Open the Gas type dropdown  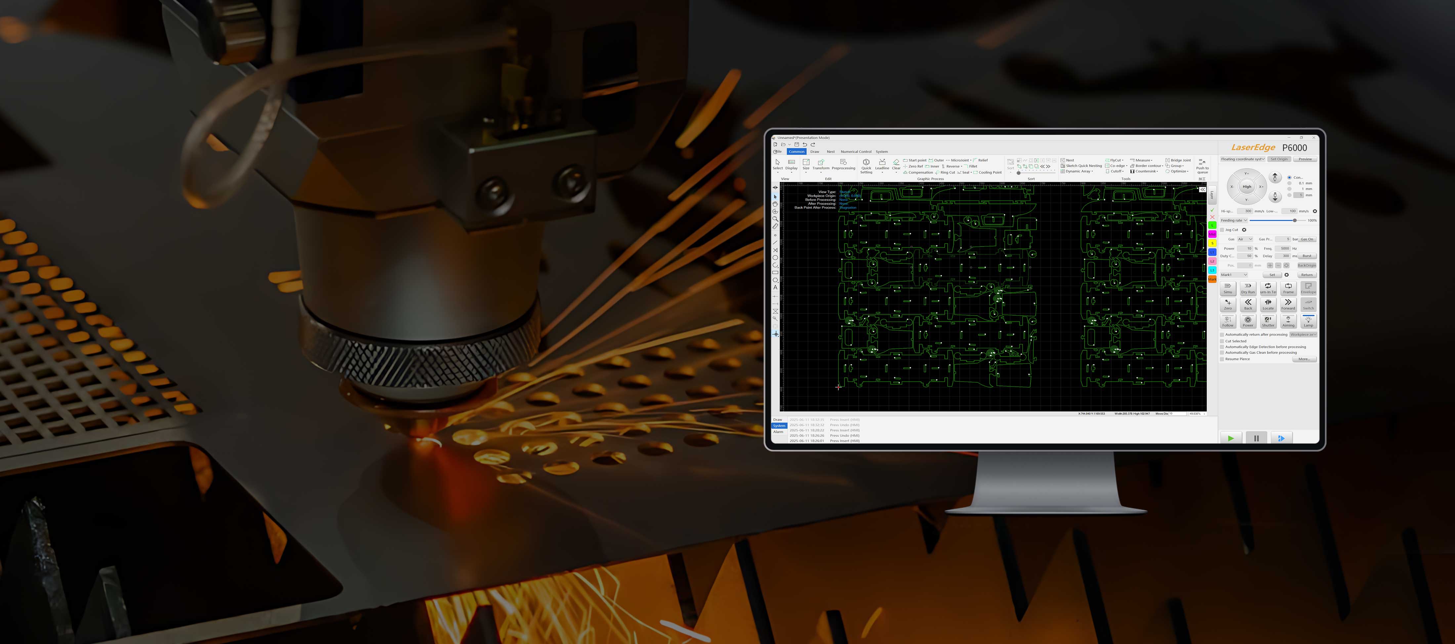click(1245, 239)
